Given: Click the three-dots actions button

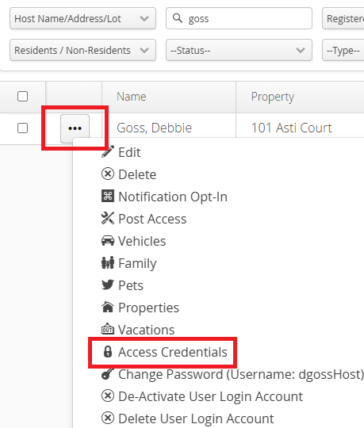Looking at the screenshot, I should pos(75,128).
